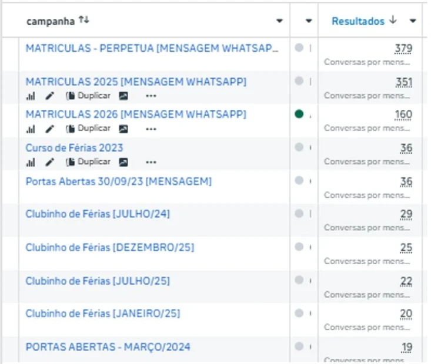Open the Resultados column dropdown arrow
Screen dimensions: 431x364
click(413, 21)
